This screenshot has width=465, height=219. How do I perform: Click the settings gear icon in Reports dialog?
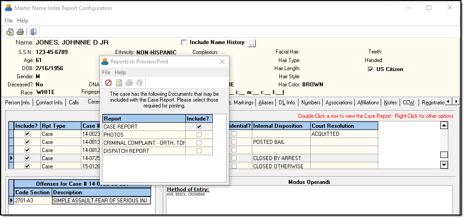coord(139,83)
